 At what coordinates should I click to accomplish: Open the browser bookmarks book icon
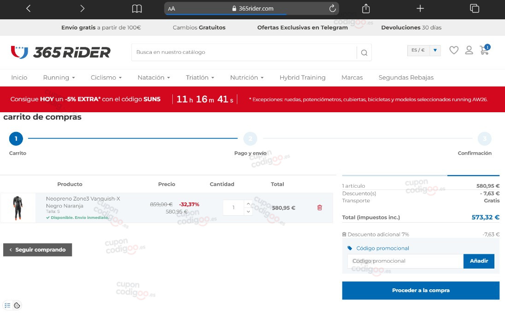137,9
